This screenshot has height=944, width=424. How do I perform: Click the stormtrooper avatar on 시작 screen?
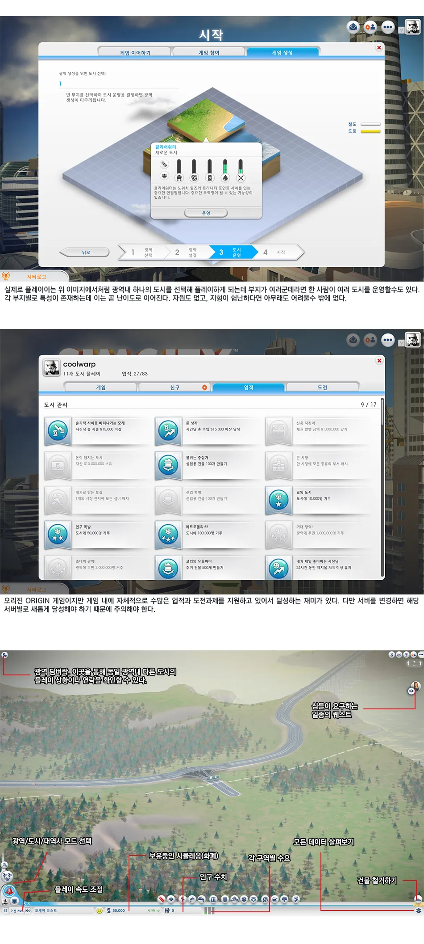[x=413, y=27]
